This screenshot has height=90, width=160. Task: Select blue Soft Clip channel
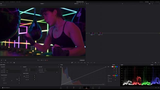(117, 75)
